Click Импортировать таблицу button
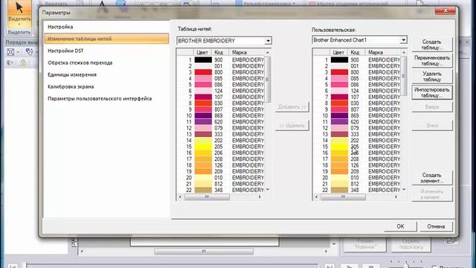 431,92
